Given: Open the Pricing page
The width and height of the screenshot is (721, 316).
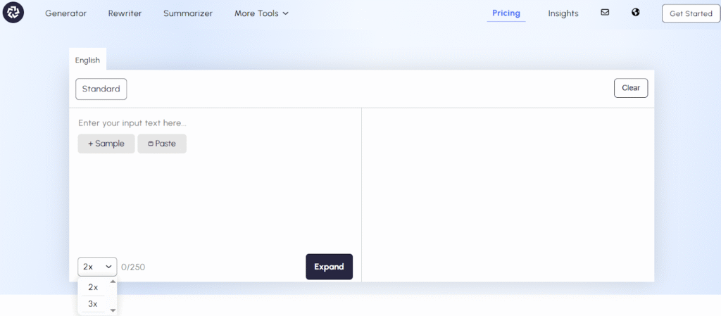Looking at the screenshot, I should tap(506, 13).
